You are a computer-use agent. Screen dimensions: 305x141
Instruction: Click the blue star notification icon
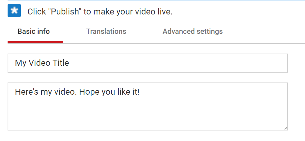click(x=14, y=11)
